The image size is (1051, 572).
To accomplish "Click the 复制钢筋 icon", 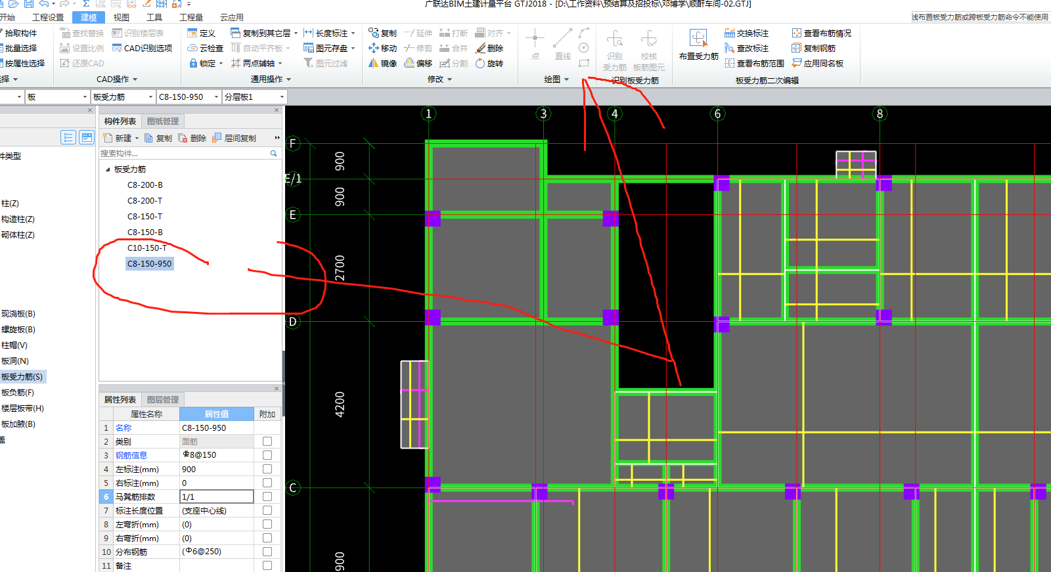I will coord(797,48).
